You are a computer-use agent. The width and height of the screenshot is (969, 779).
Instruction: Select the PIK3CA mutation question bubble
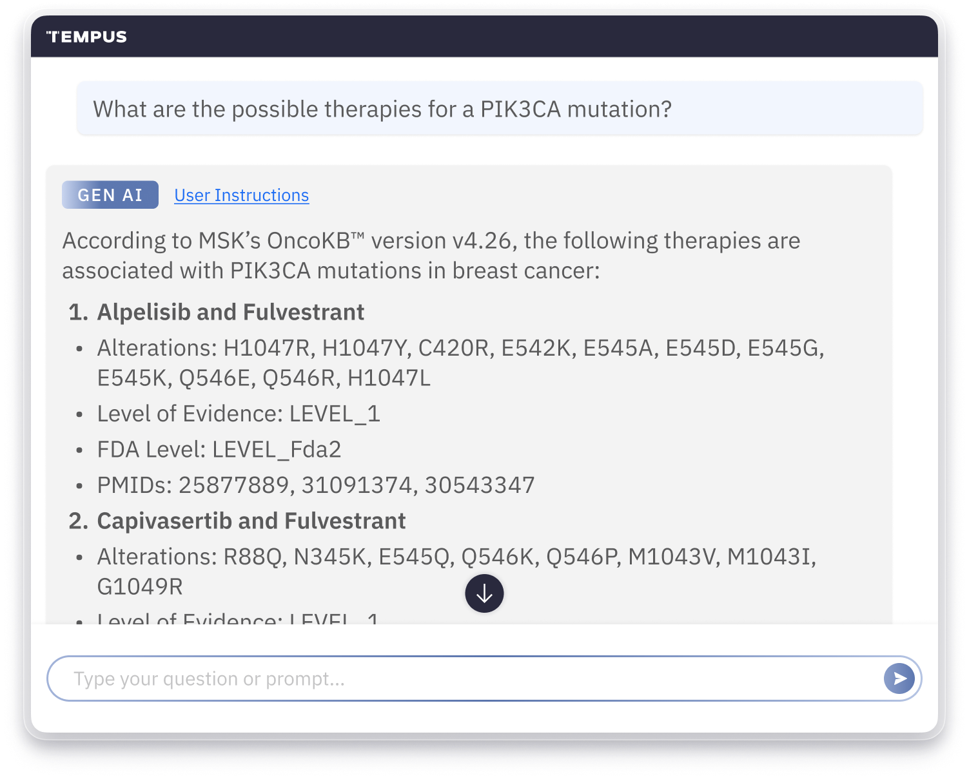500,109
